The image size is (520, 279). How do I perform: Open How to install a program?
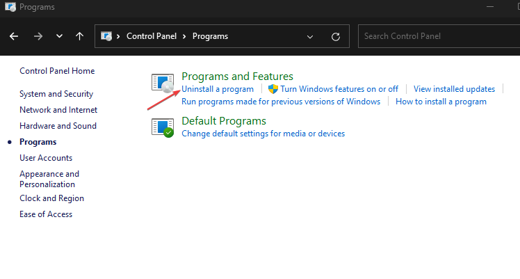point(441,102)
